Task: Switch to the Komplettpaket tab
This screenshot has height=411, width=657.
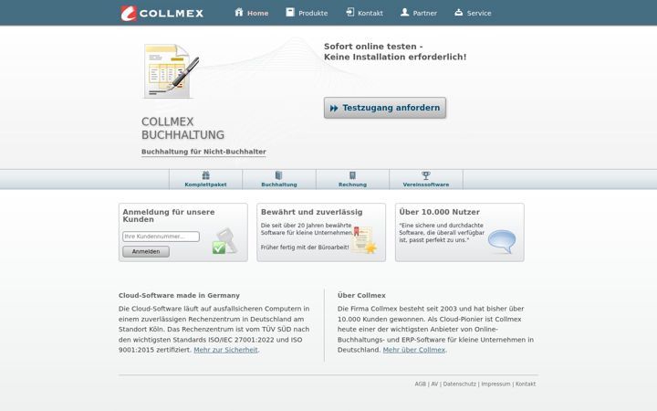Action: pyautogui.click(x=205, y=180)
